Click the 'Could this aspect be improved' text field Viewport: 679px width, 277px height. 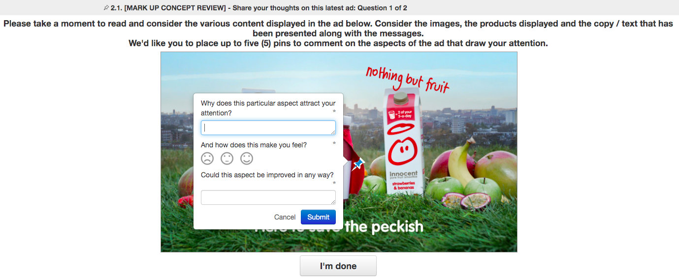(268, 197)
